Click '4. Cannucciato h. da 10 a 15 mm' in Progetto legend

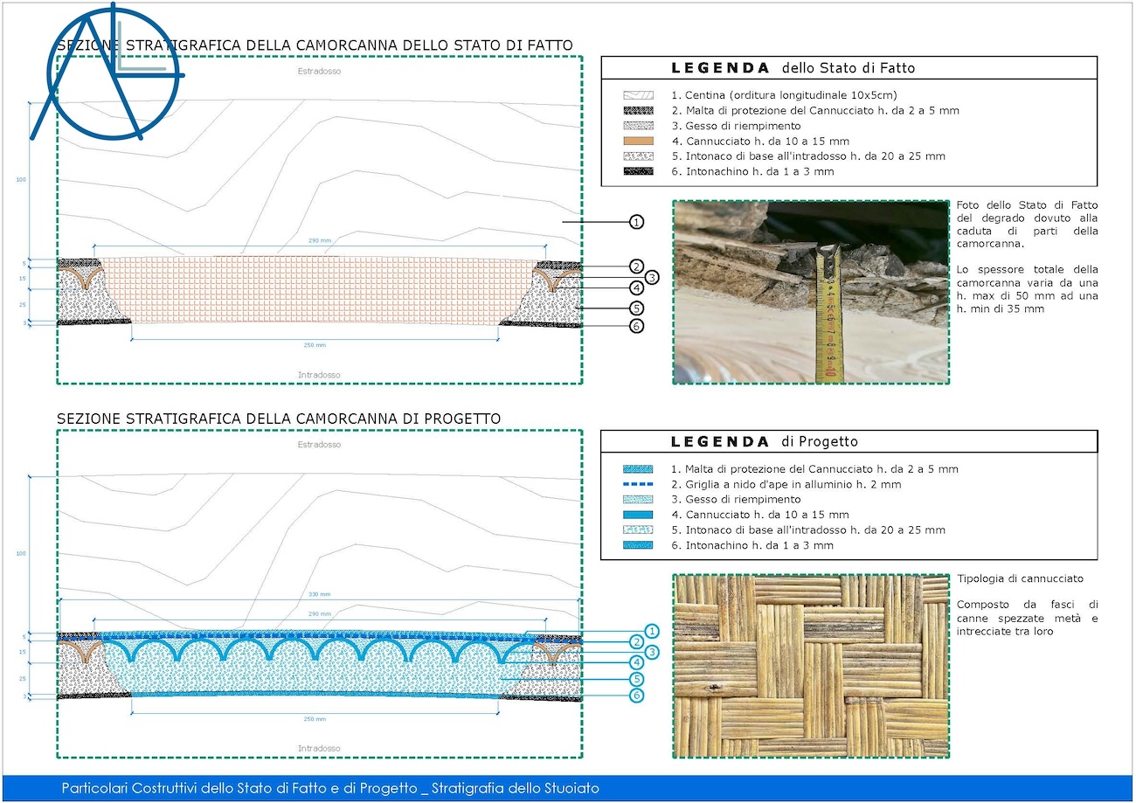[x=759, y=515]
